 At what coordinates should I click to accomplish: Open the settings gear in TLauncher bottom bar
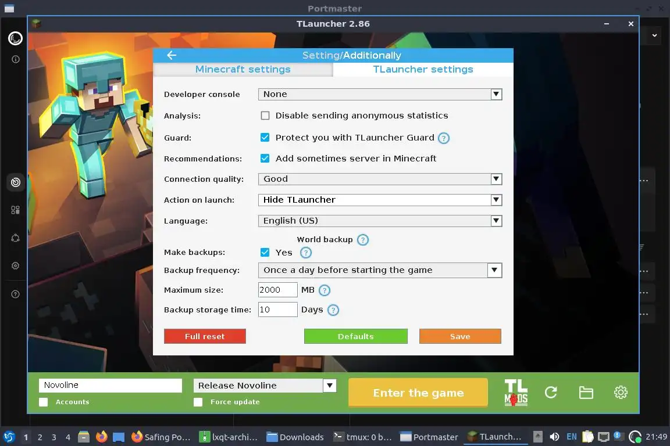pos(621,392)
